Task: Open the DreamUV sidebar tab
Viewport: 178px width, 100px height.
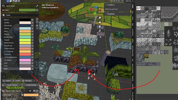Action: tap(133, 32)
